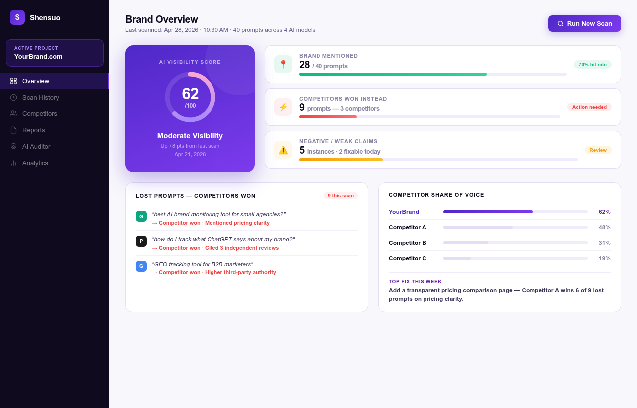Open Scan History using the clock icon

(x=14, y=97)
